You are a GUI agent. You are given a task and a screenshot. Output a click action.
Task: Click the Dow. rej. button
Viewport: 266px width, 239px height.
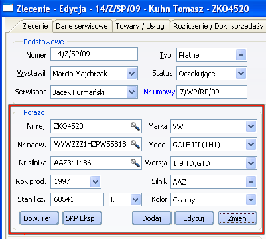[39, 218]
